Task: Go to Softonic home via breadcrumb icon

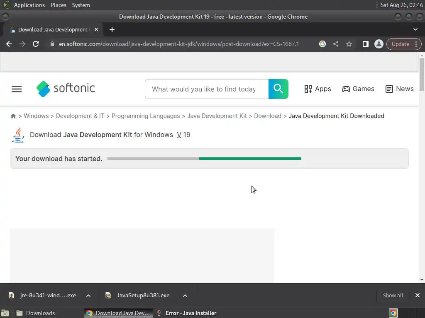Action: click(13, 116)
